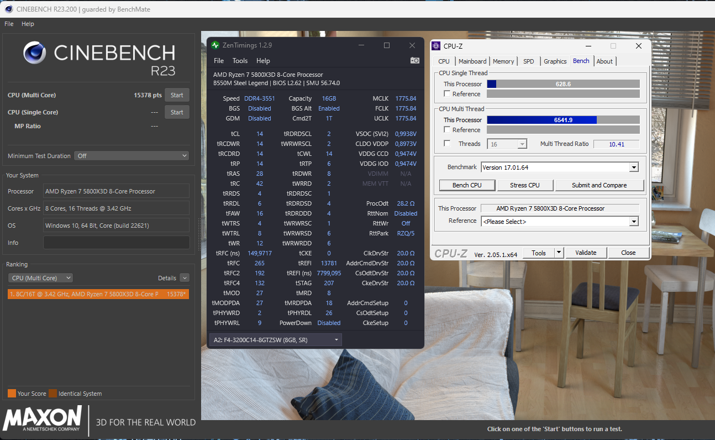Image resolution: width=715 pixels, height=440 pixels.
Task: Click the Cores x GHz field
Action: click(116, 208)
